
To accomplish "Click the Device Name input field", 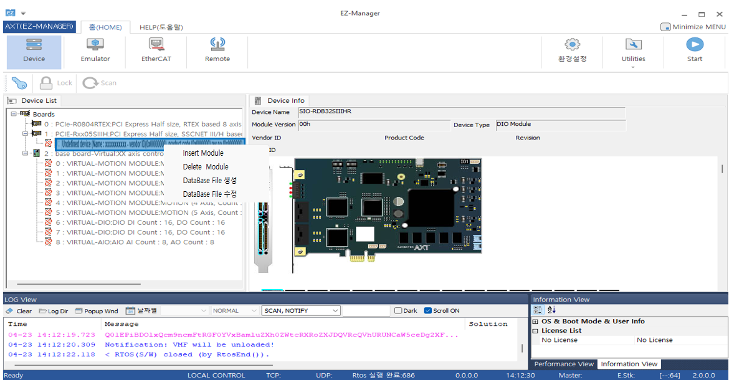I will point(462,112).
